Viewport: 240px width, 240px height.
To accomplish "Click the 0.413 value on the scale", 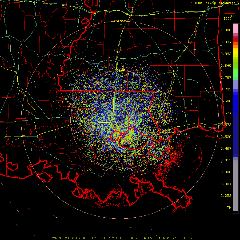I will click(x=226, y=160).
